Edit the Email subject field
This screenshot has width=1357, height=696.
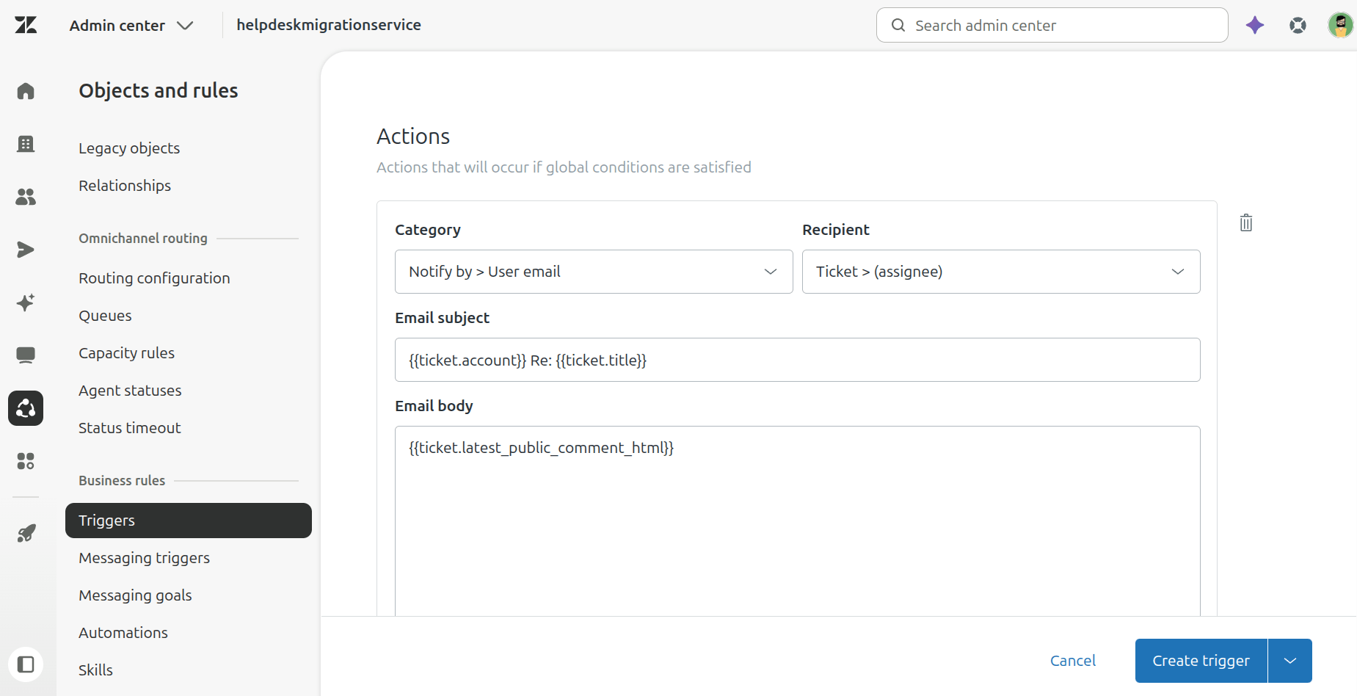click(x=797, y=360)
